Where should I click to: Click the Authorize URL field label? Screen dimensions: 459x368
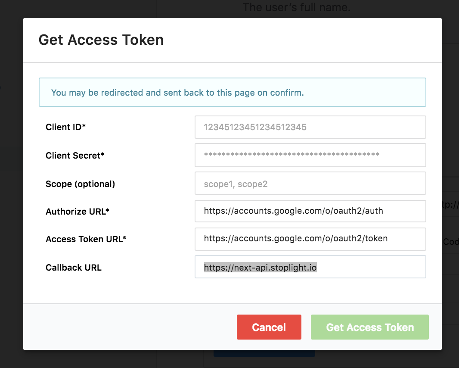pos(78,212)
